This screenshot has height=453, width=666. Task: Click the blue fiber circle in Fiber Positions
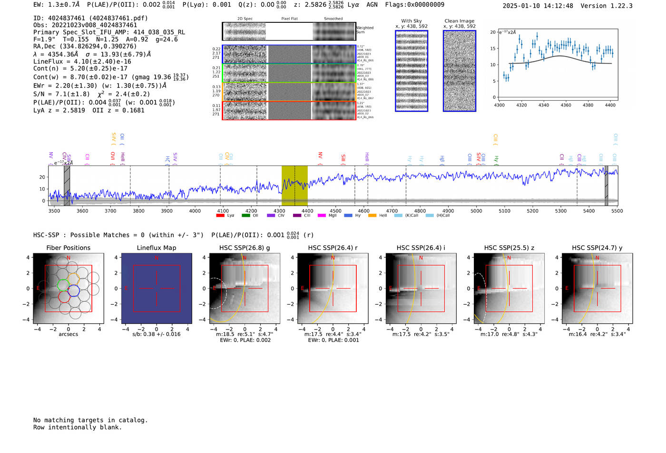pos(73,290)
